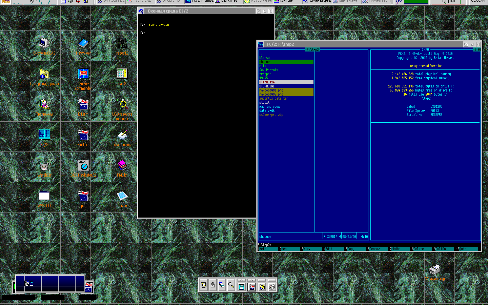This screenshot has width=488, height=305.
Task: Click the lockup padlock icon in LaunchPad
Action: [x=213, y=285]
